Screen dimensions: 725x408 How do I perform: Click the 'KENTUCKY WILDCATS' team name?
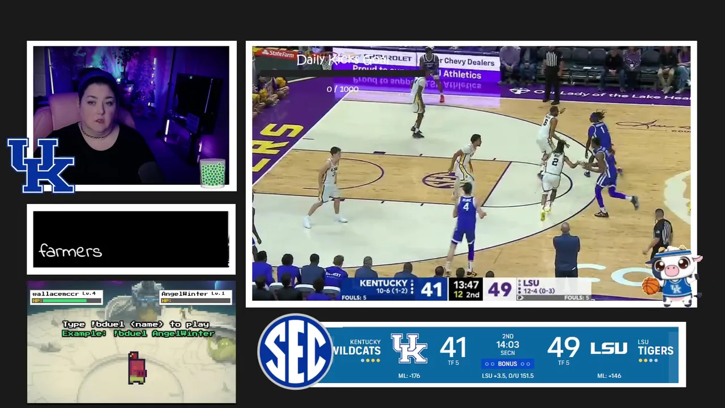pos(356,347)
